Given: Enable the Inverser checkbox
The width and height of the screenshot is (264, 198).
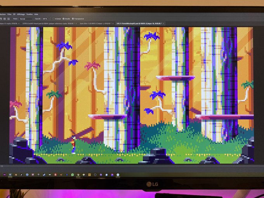Looking at the screenshot, I should [54, 19].
